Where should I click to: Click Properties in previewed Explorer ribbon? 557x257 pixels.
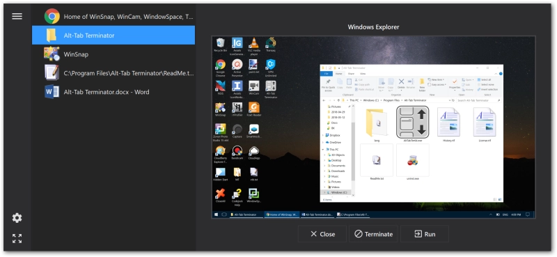(455, 84)
